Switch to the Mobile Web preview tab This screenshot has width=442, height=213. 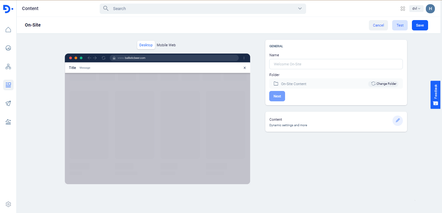click(166, 45)
